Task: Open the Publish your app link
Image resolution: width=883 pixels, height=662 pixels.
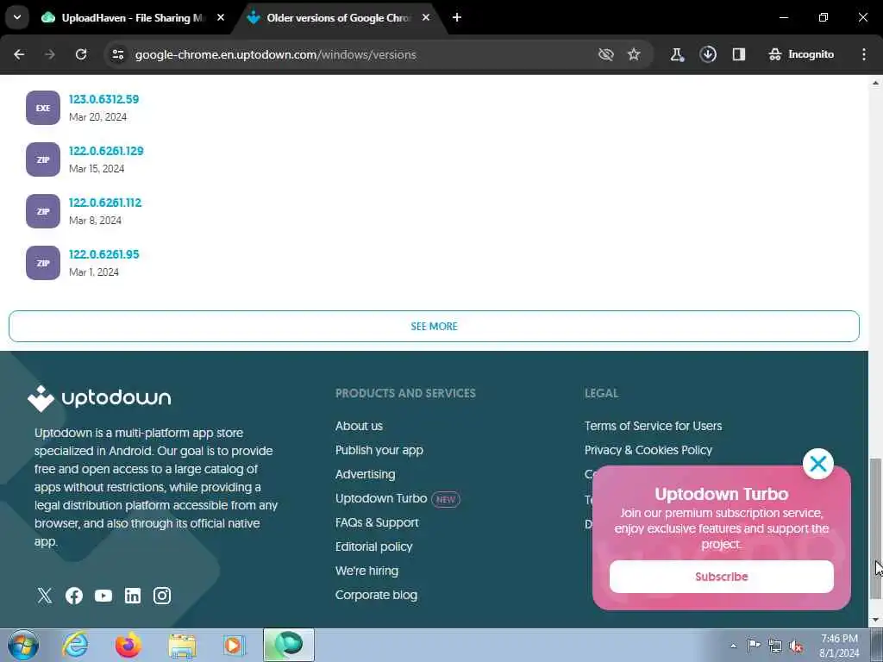Action: point(379,450)
